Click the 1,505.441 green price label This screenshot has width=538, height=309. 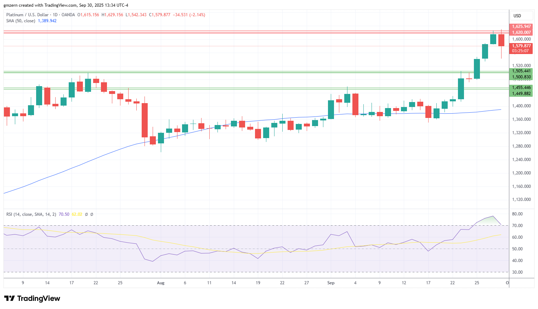pos(521,71)
